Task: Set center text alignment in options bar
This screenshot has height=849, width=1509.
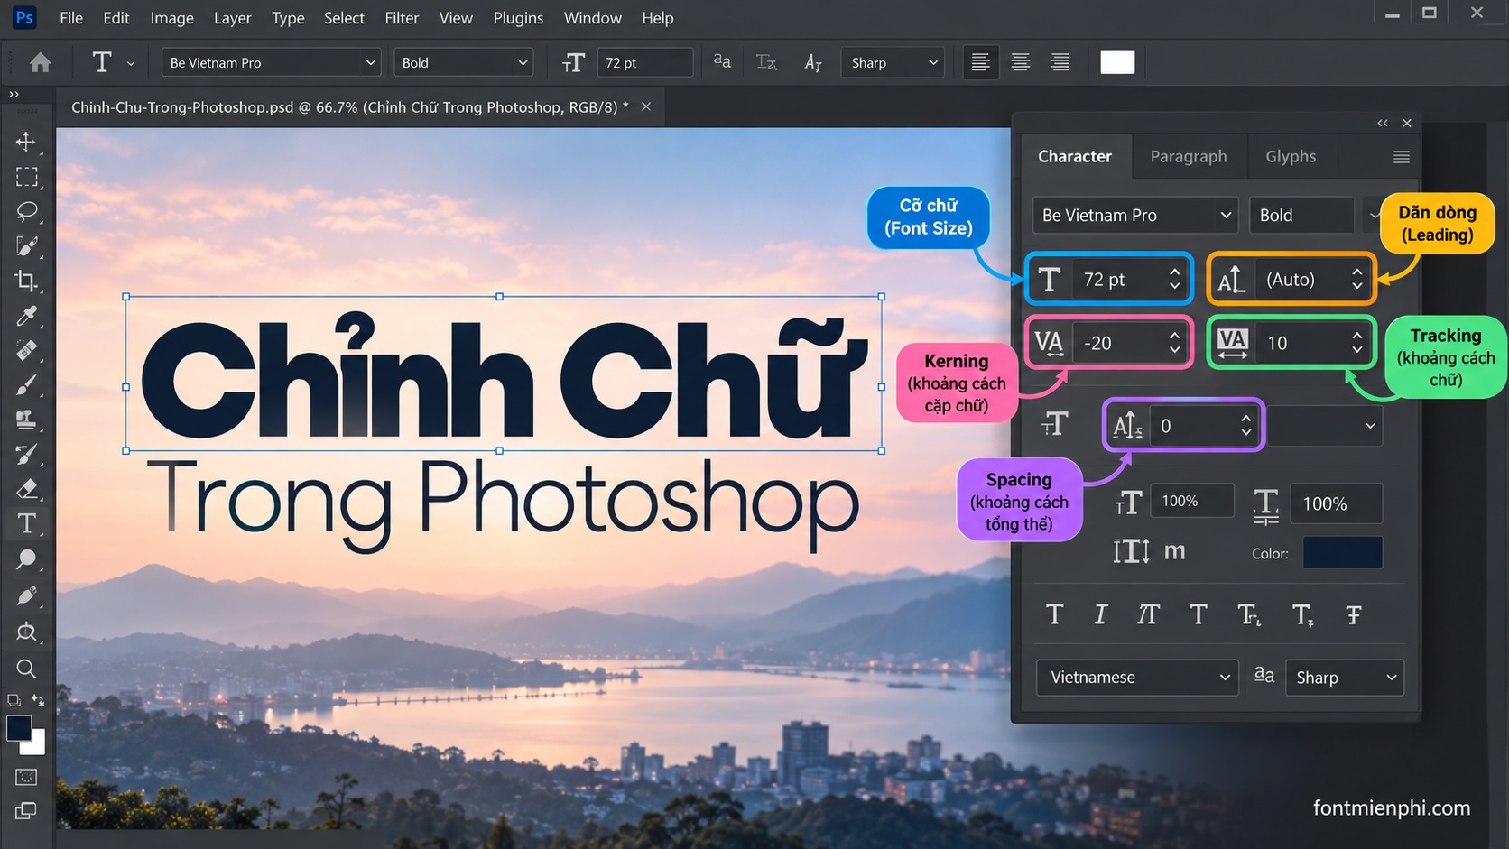Action: coord(1020,62)
